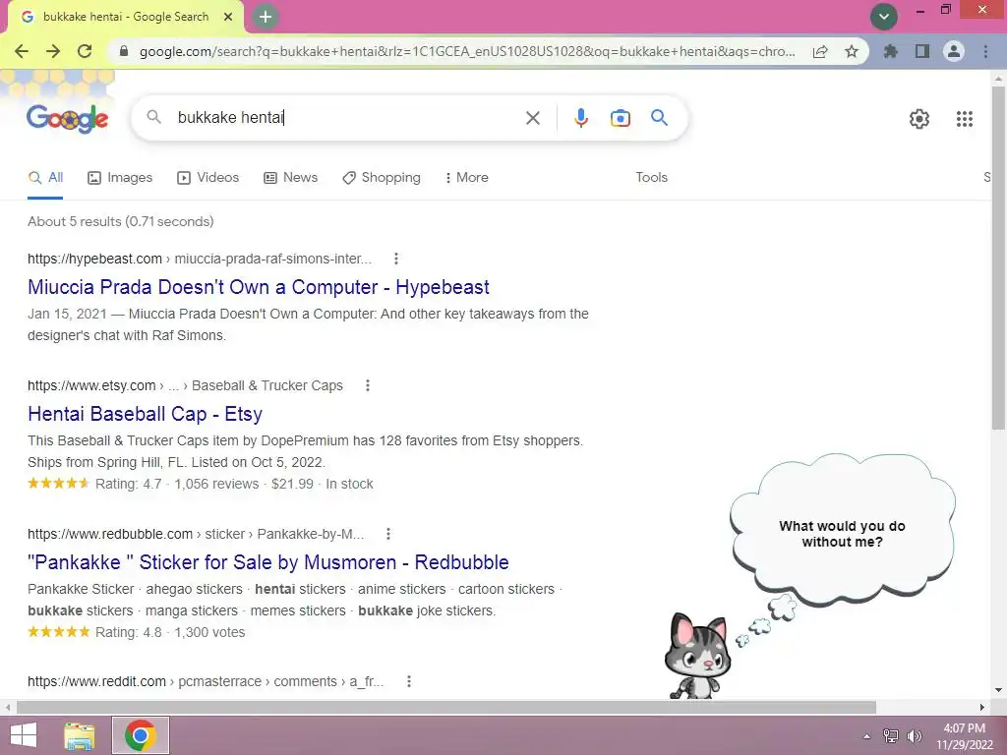Click the cartoon cat assistant
Screen dimensions: 1007x755
[698, 656]
